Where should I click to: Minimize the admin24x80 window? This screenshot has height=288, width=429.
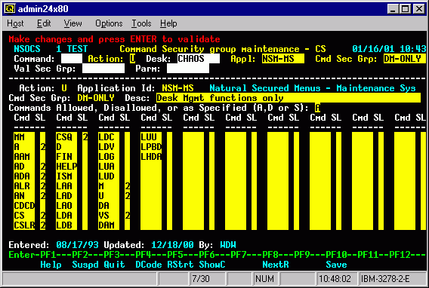click(393, 9)
